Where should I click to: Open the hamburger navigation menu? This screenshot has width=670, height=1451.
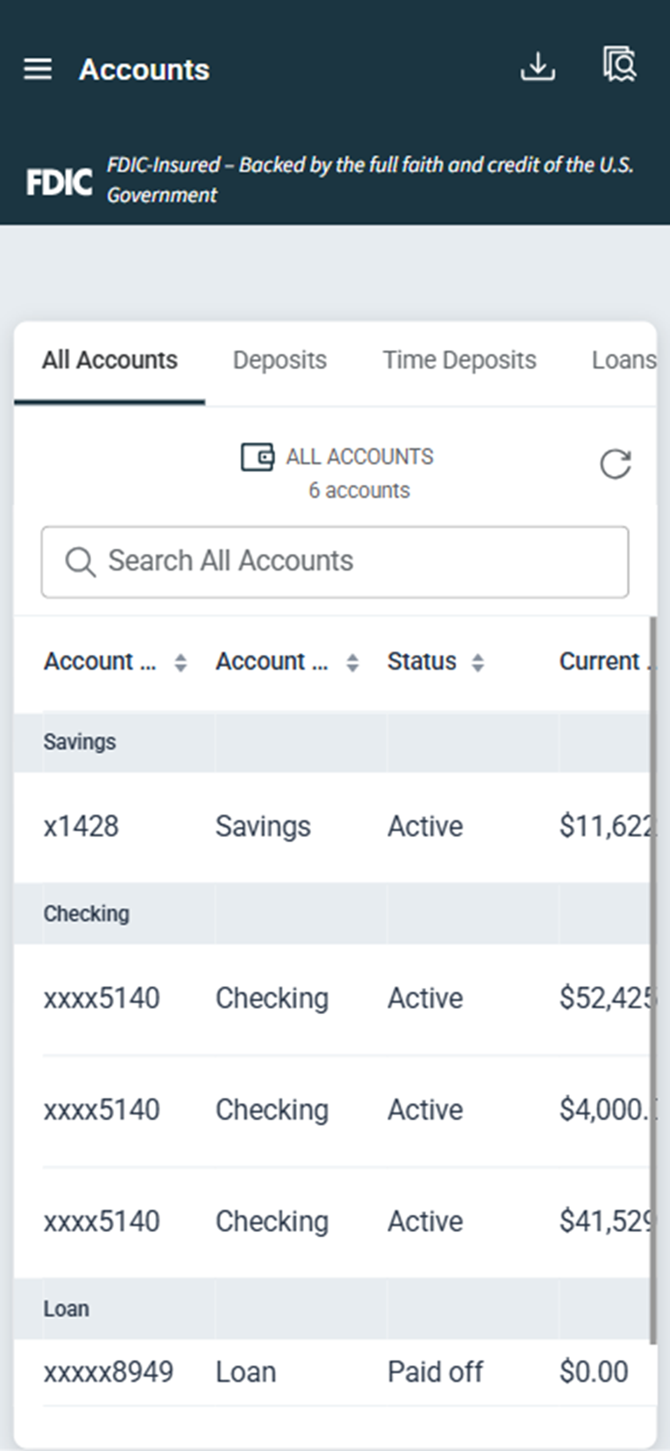tap(37, 69)
